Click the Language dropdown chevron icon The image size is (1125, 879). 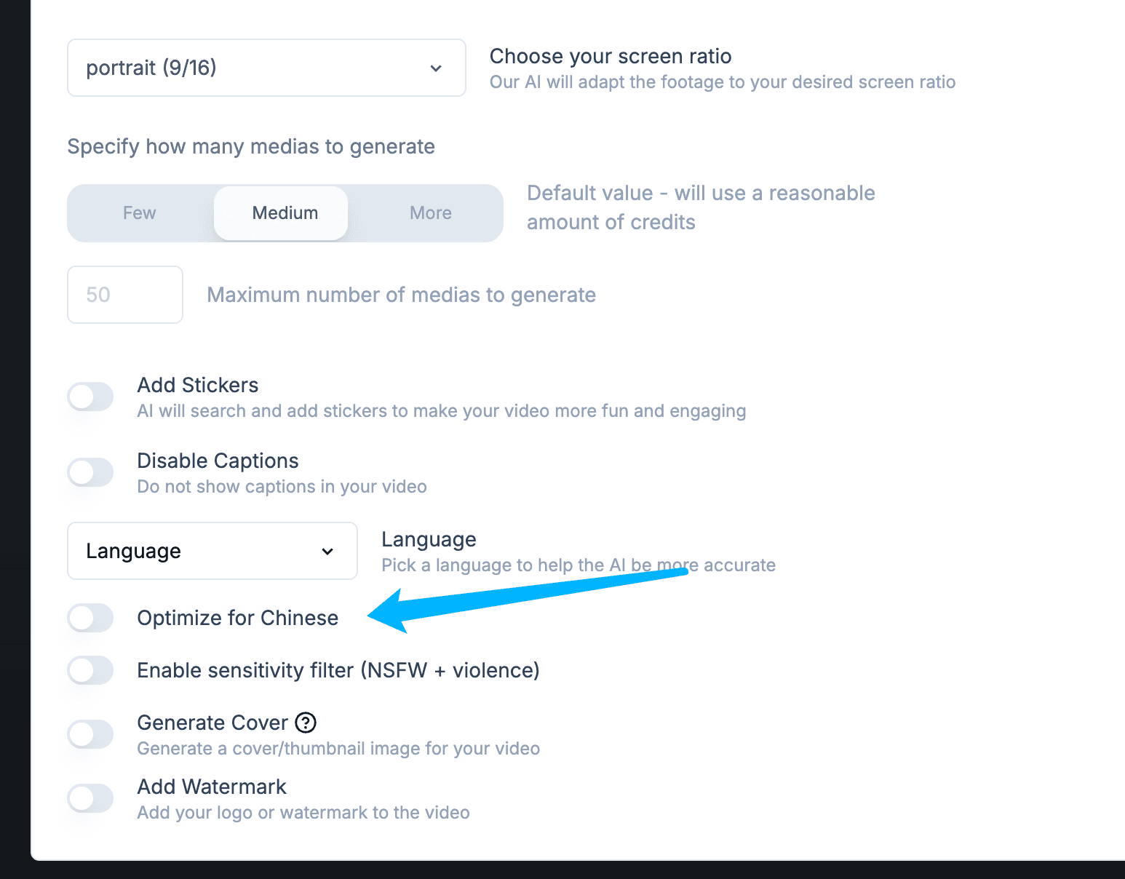(x=327, y=552)
